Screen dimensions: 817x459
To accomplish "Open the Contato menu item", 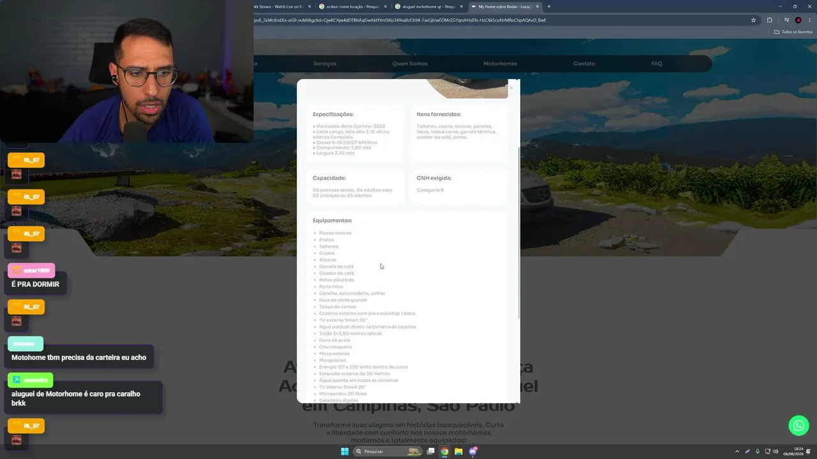I will (x=584, y=64).
